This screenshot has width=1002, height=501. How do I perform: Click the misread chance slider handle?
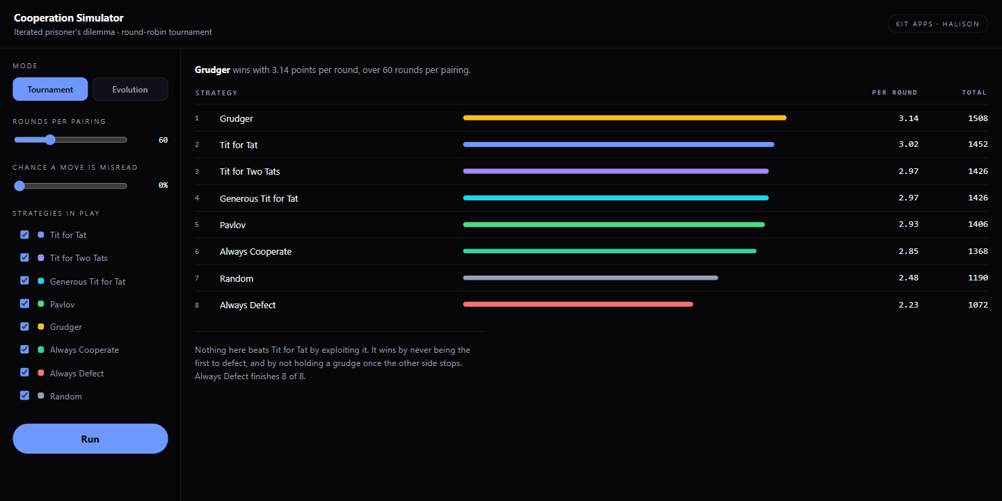tap(19, 186)
